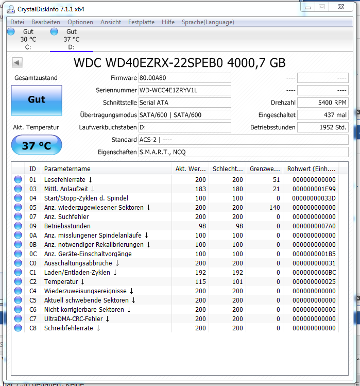Click the Übertragungsmodus field SATA/600 | SATA/600
Image resolution: width=360 pixels, height=386 pixels.
tap(185, 115)
